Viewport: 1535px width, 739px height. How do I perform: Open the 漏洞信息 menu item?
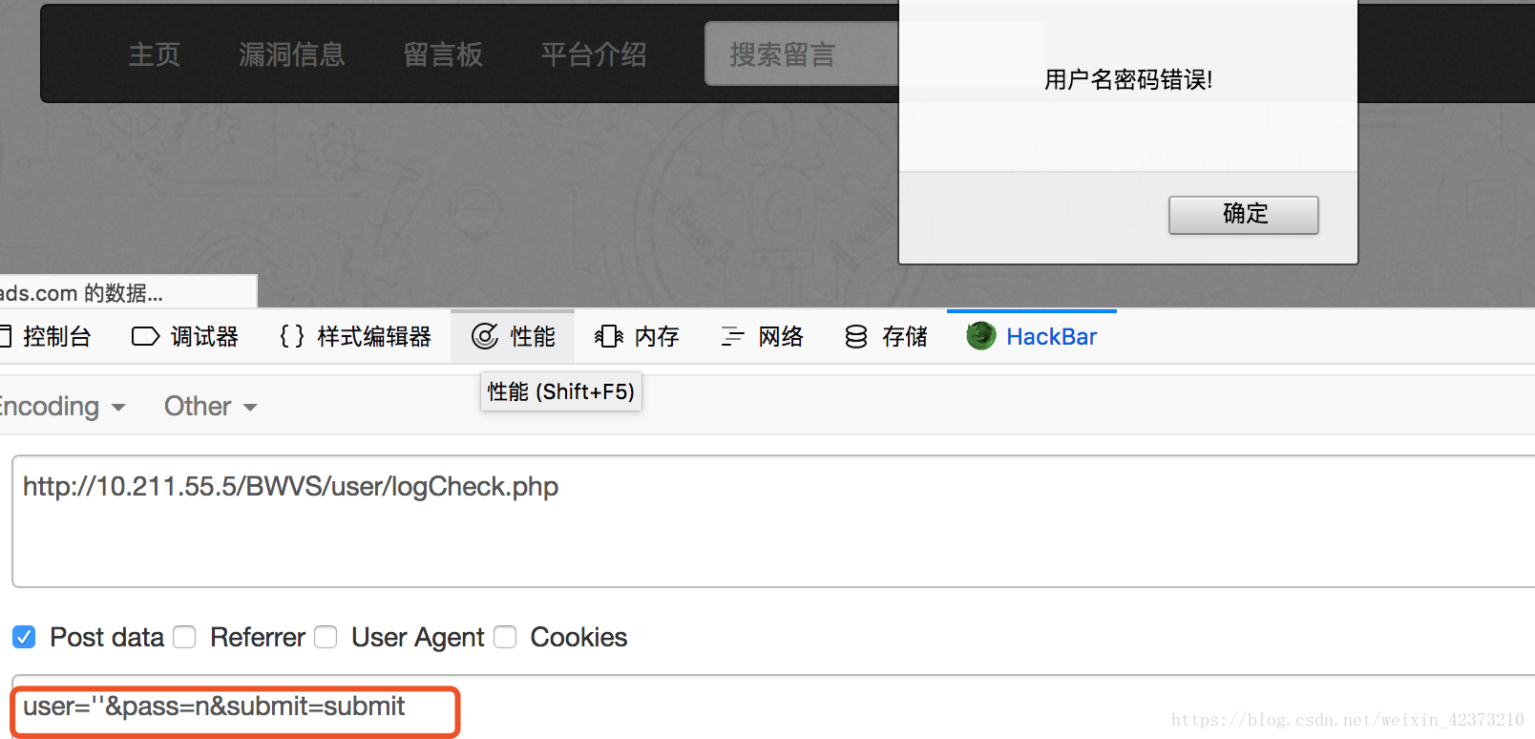coord(291,54)
